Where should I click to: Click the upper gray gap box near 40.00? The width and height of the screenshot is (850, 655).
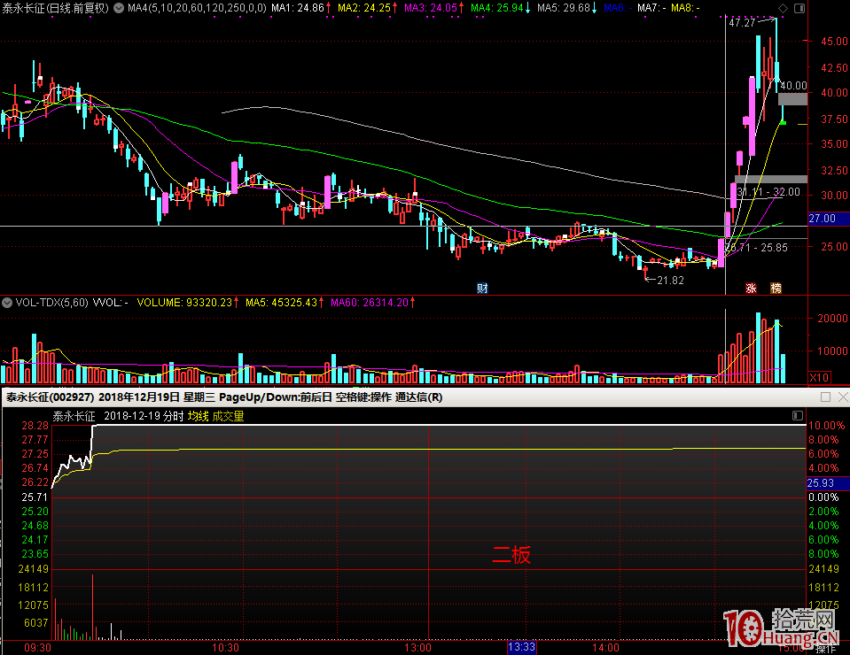792,98
